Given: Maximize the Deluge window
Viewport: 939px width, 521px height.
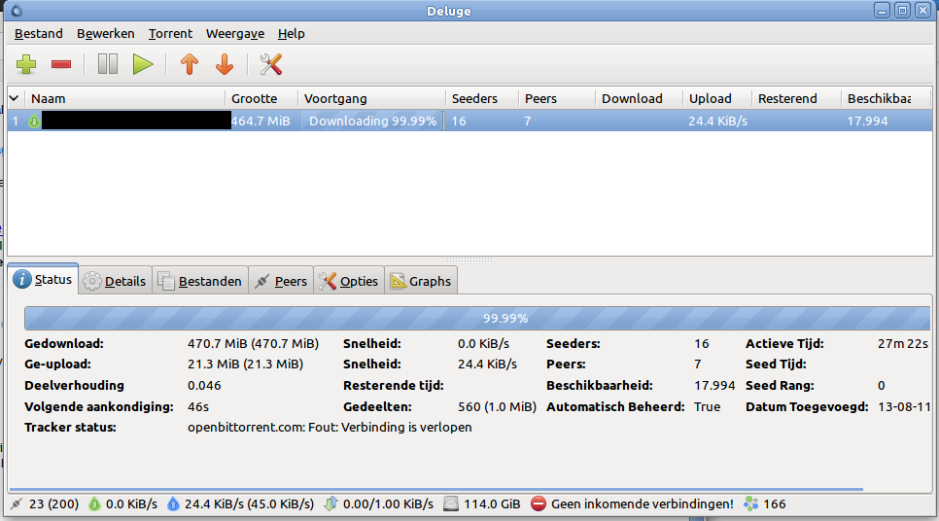Looking at the screenshot, I should pos(902,10).
